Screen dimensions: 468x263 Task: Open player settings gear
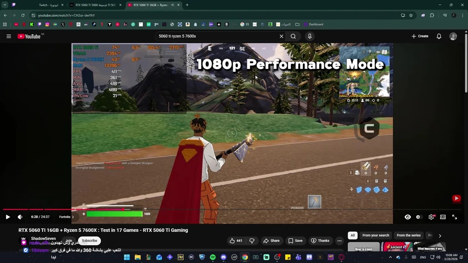(431, 217)
